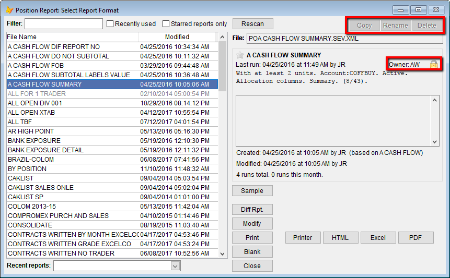Select the CAKLIST report row

[112, 178]
